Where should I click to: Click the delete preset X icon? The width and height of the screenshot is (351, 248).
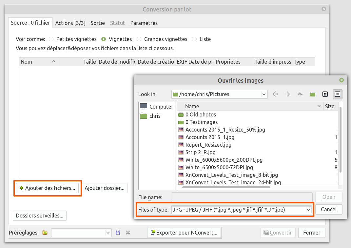click(128, 233)
